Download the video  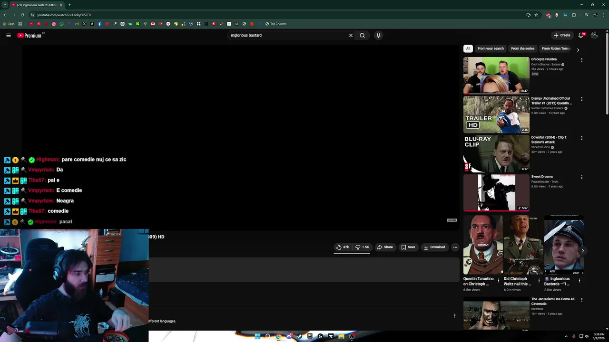tap(434, 247)
